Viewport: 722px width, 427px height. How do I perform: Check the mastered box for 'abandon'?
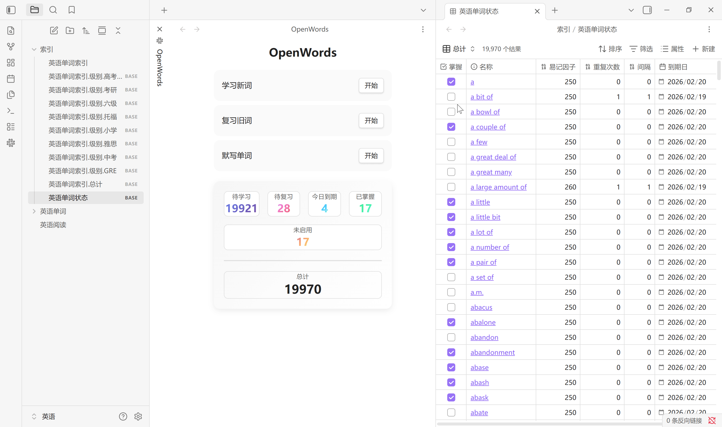coord(451,337)
